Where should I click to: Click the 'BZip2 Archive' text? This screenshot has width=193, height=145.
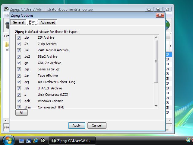click(x=48, y=56)
